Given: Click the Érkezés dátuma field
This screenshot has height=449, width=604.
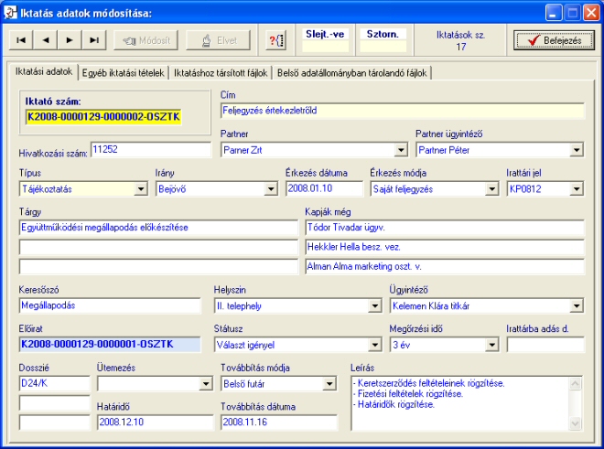Looking at the screenshot, I should (324, 188).
